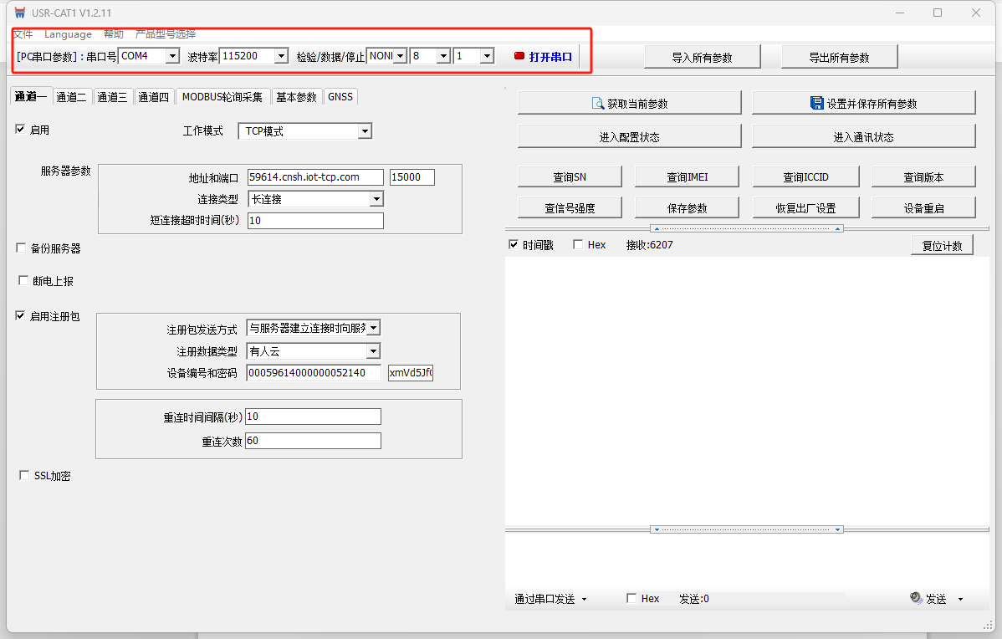Image resolution: width=1002 pixels, height=639 pixels.
Task: Open the 工作模式 TCP模式 dropdown
Action: click(364, 131)
